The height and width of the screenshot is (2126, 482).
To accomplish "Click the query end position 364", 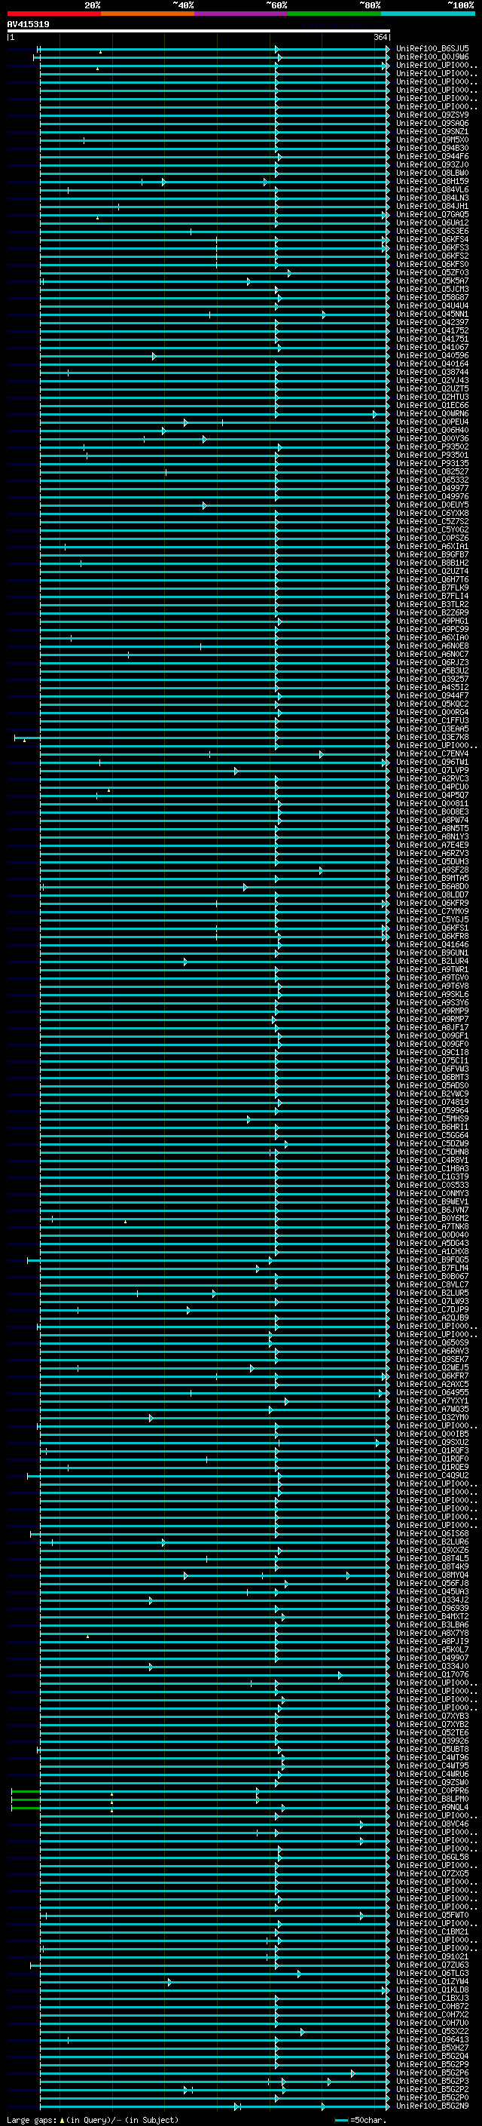I will [380, 37].
